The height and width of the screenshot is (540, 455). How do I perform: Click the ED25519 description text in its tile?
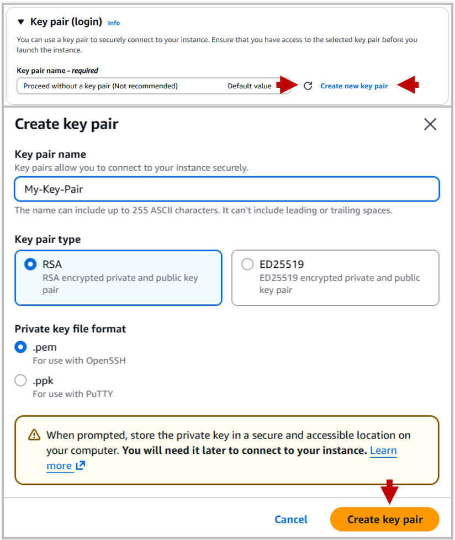(x=339, y=284)
